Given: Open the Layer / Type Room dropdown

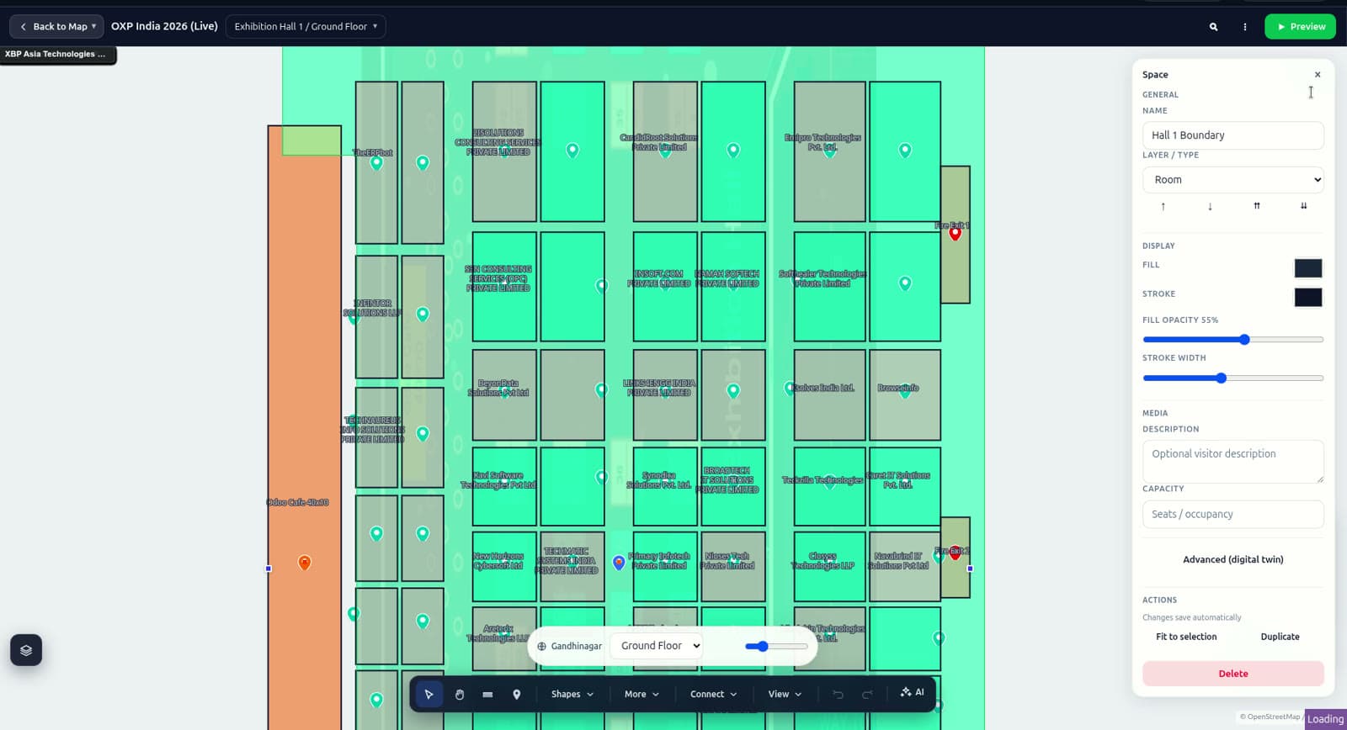Looking at the screenshot, I should [x=1233, y=180].
